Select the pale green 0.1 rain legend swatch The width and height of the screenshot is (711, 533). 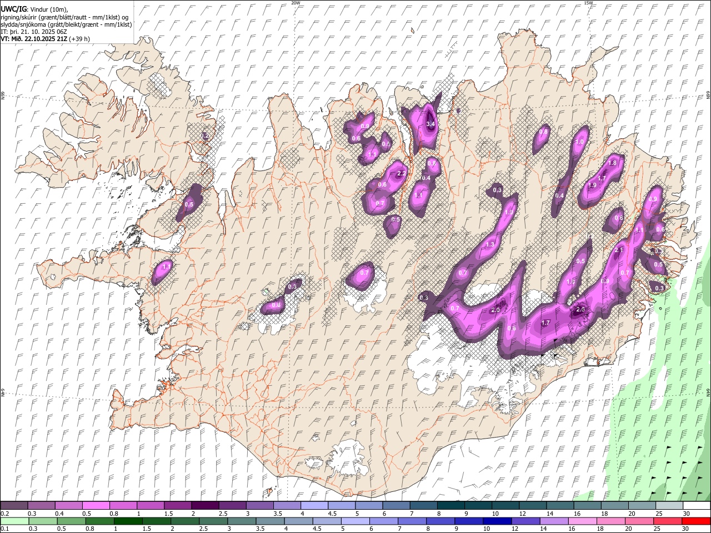(14, 521)
